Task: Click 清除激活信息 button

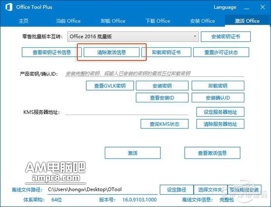Action: tap(112, 52)
